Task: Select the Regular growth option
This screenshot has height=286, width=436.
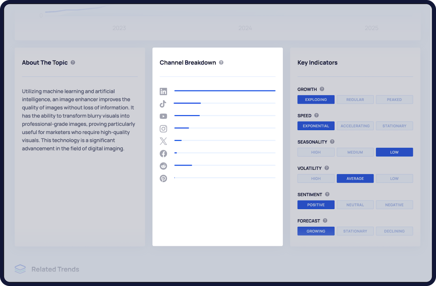Action: coord(355,100)
